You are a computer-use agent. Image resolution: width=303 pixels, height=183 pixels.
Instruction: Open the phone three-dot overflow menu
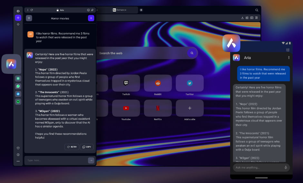289,57
